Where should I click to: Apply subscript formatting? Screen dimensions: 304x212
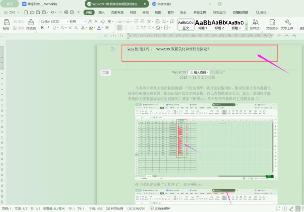pos(76,28)
